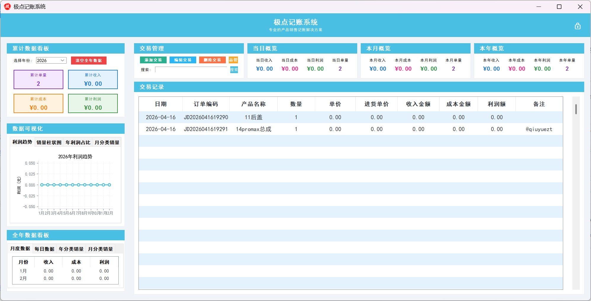Open the 年利润占比 chart tab
591x301 pixels.
78,142
